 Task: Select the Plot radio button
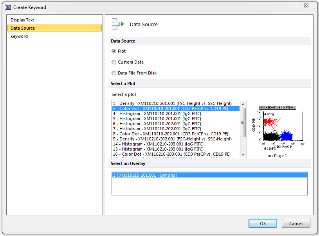pyautogui.click(x=114, y=51)
